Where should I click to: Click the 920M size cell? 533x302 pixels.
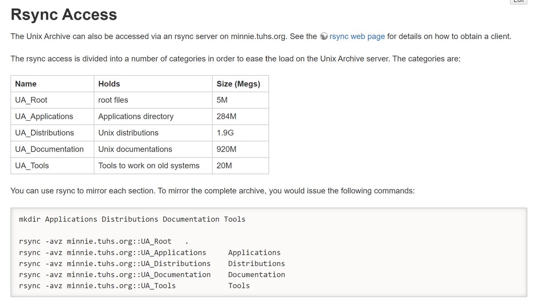click(x=227, y=149)
